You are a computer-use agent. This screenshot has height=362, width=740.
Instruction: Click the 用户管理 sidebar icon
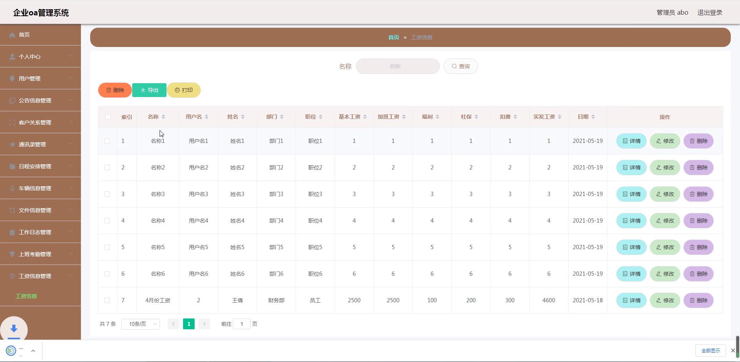point(12,79)
